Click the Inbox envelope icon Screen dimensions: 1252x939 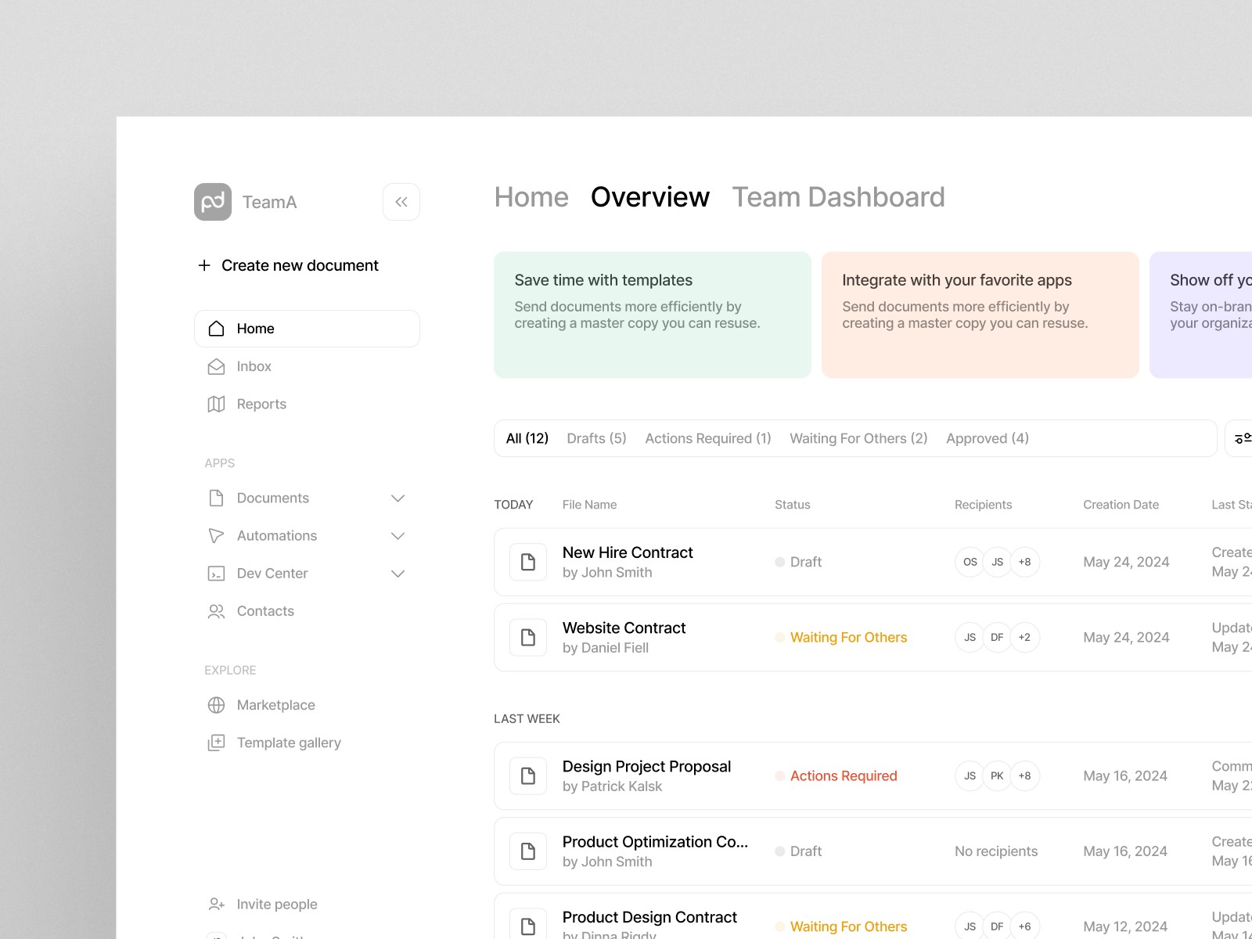(x=217, y=366)
